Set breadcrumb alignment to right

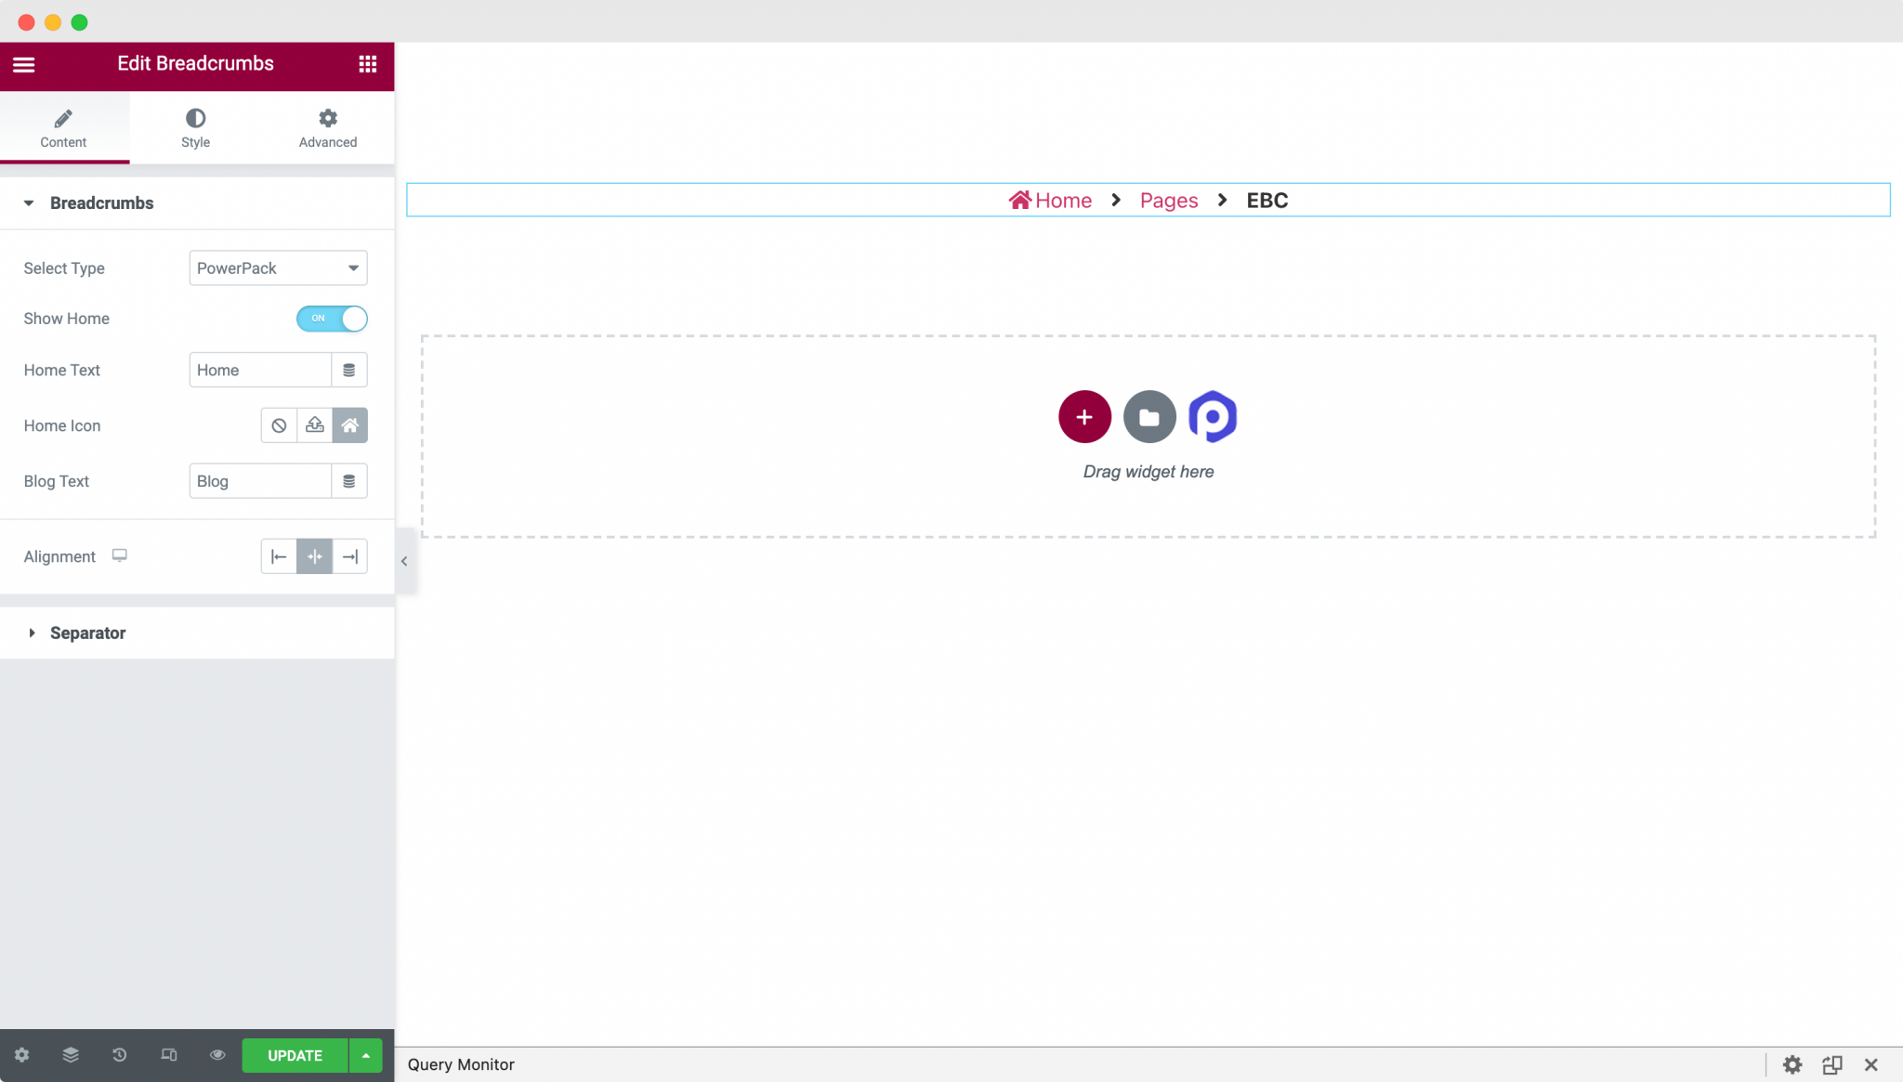tap(349, 555)
